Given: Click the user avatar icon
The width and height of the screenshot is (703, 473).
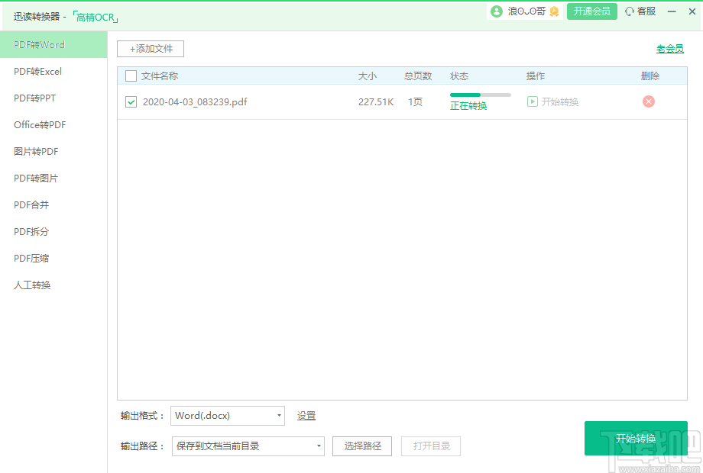Looking at the screenshot, I should point(496,11).
